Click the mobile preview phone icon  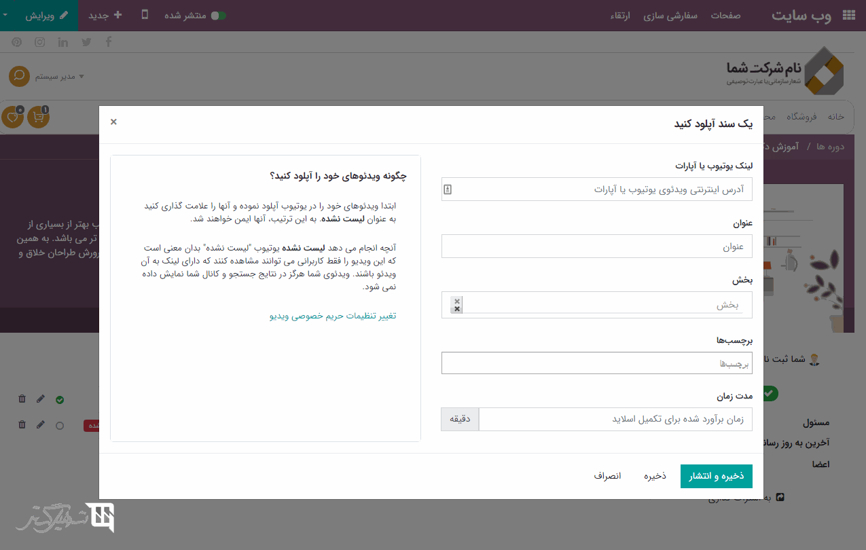(x=145, y=15)
